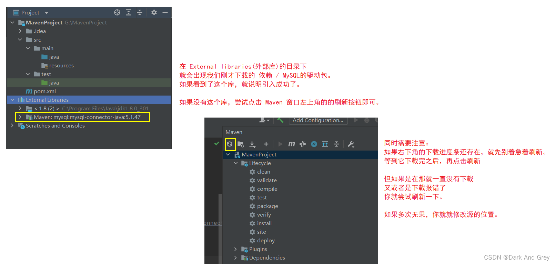Select java folder under test
Screen dimensions: 555x264
click(x=50, y=82)
